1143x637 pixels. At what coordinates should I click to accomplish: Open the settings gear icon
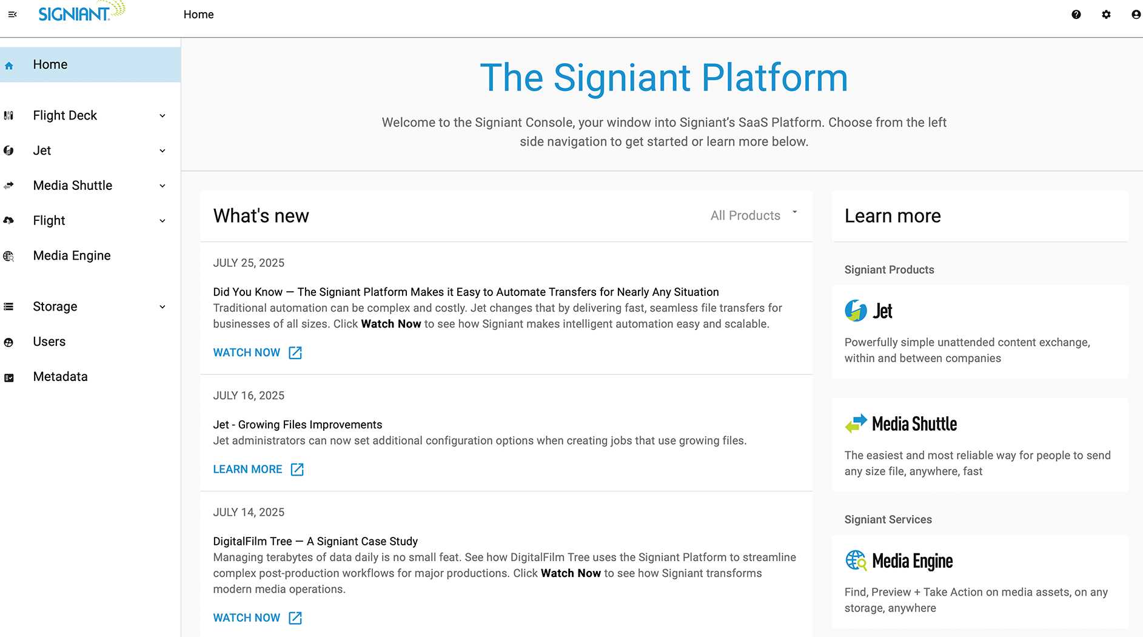coord(1106,15)
